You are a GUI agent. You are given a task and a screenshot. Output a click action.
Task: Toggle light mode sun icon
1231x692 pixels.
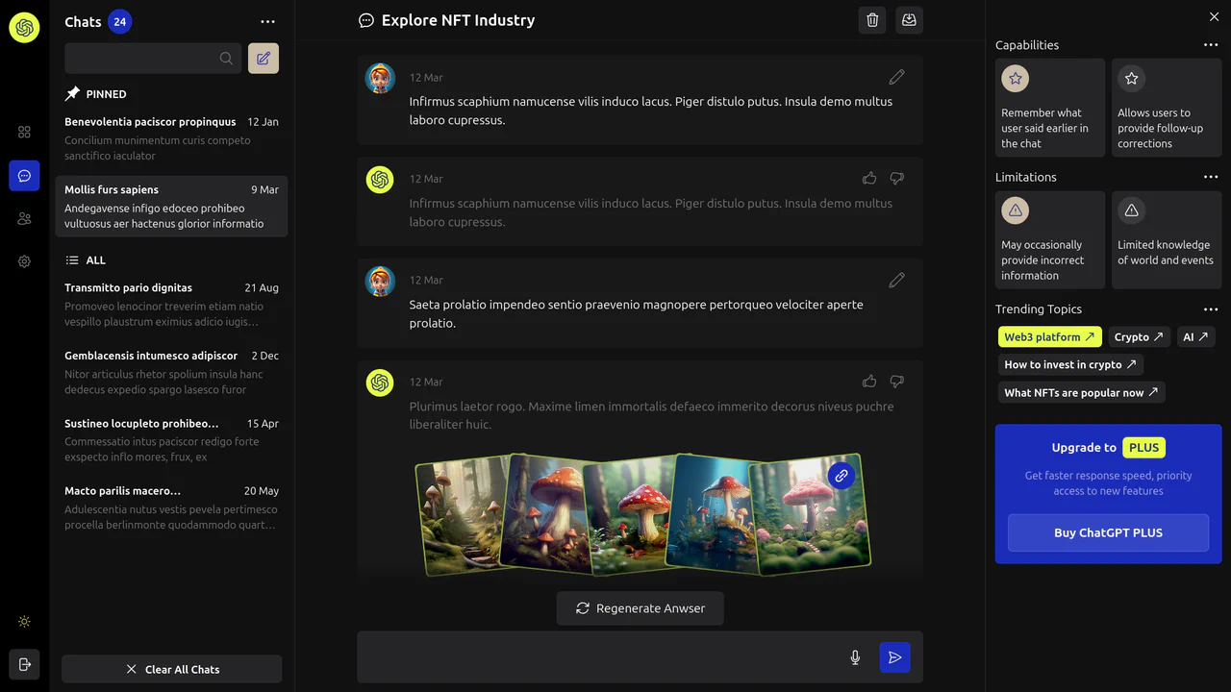(x=24, y=622)
